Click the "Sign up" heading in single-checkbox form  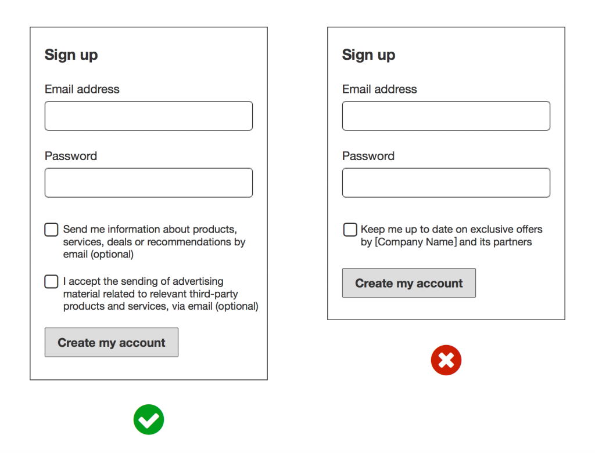click(368, 55)
